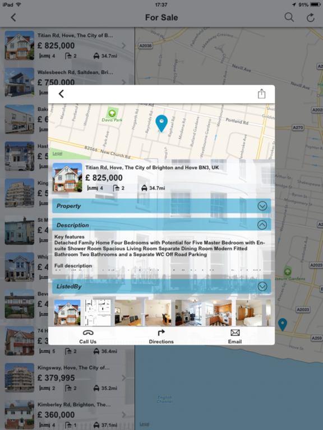Tap the 17:37 clock in the status bar
The image size is (323, 430).
coord(161,4)
